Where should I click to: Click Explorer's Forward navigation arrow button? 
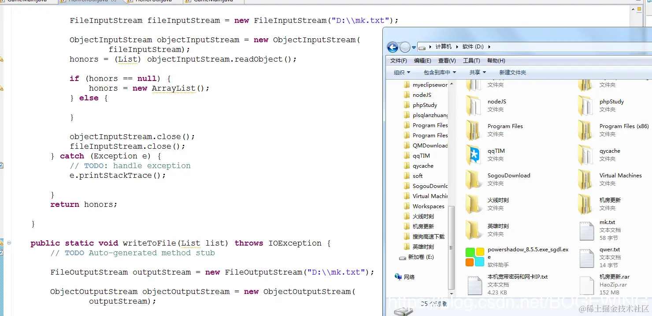(405, 47)
